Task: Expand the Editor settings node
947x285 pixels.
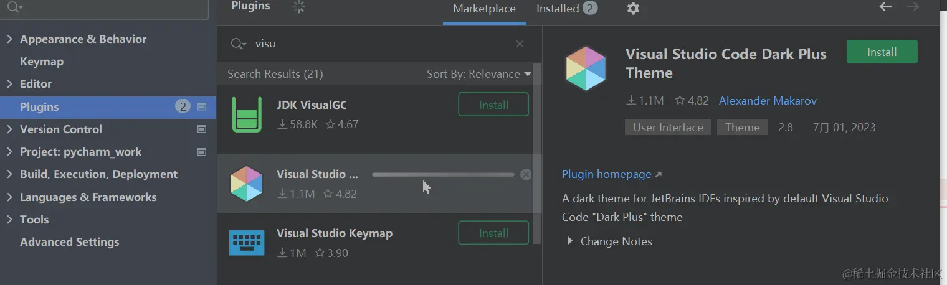Action: [9, 84]
